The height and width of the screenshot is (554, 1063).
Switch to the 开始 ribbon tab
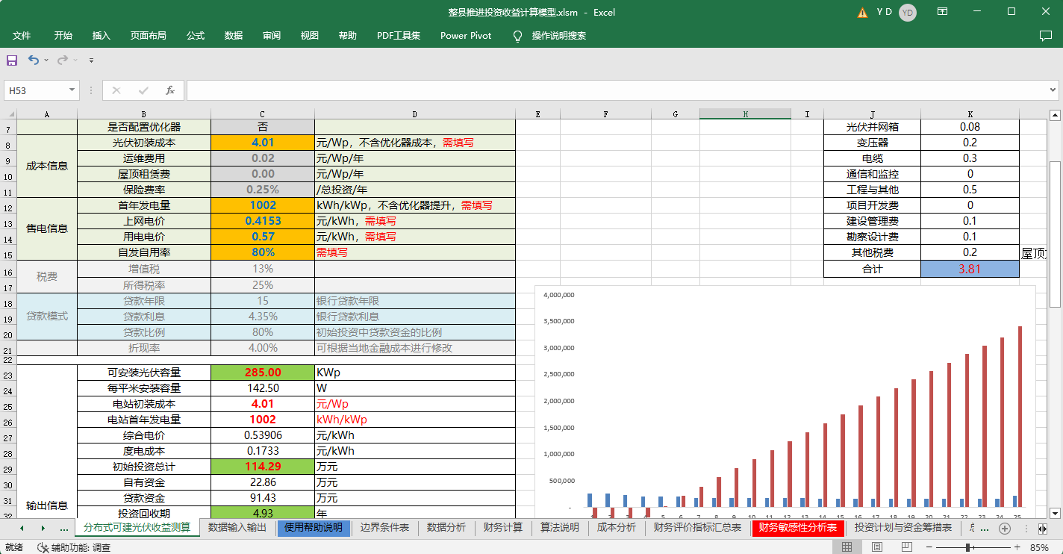(x=63, y=36)
